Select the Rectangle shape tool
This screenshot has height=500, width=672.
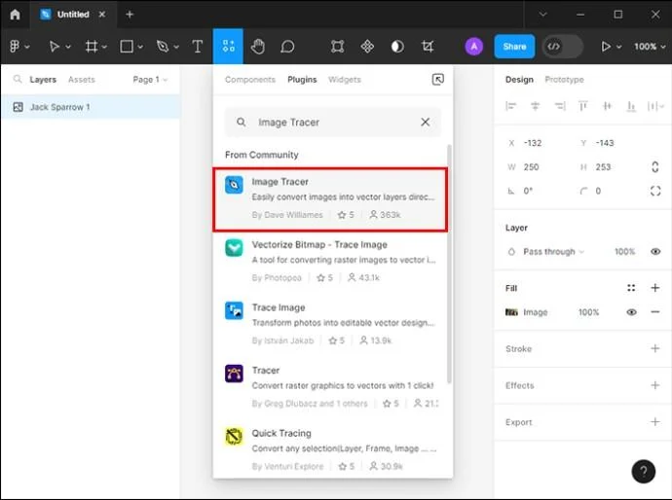(x=127, y=47)
